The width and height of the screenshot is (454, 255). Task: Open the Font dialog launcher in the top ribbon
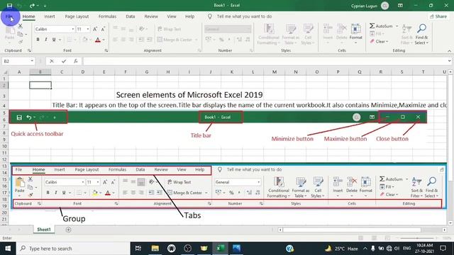[106, 50]
